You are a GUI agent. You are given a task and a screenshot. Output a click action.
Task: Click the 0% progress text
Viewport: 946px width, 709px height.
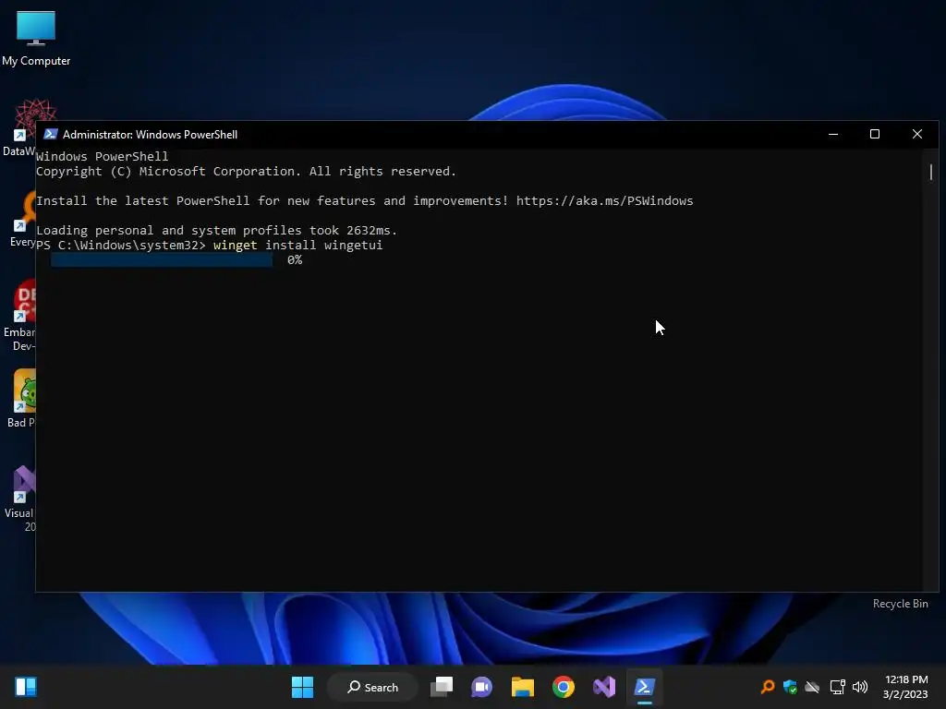pos(295,259)
